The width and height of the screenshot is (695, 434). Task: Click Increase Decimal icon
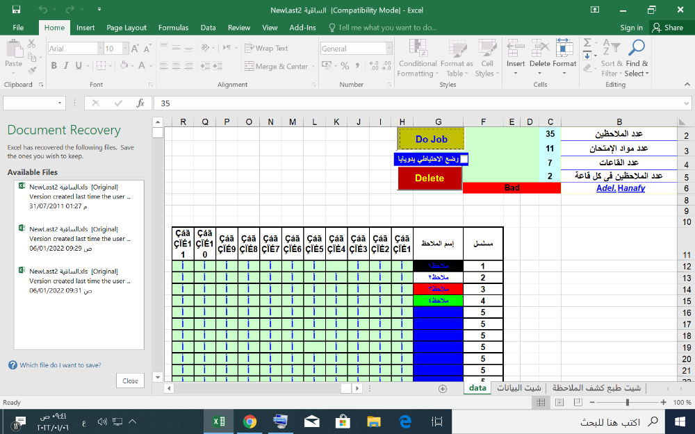374,66
